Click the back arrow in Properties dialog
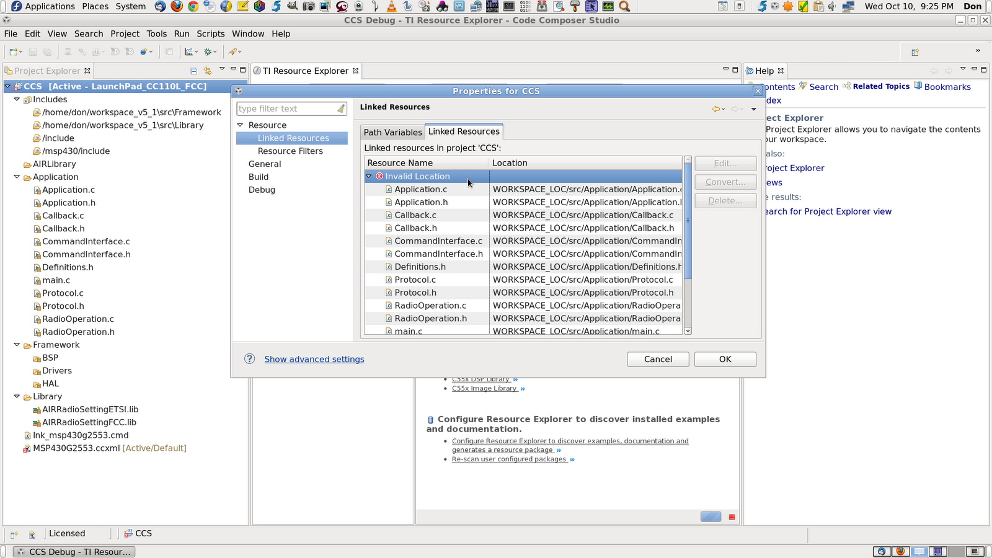 716,109
